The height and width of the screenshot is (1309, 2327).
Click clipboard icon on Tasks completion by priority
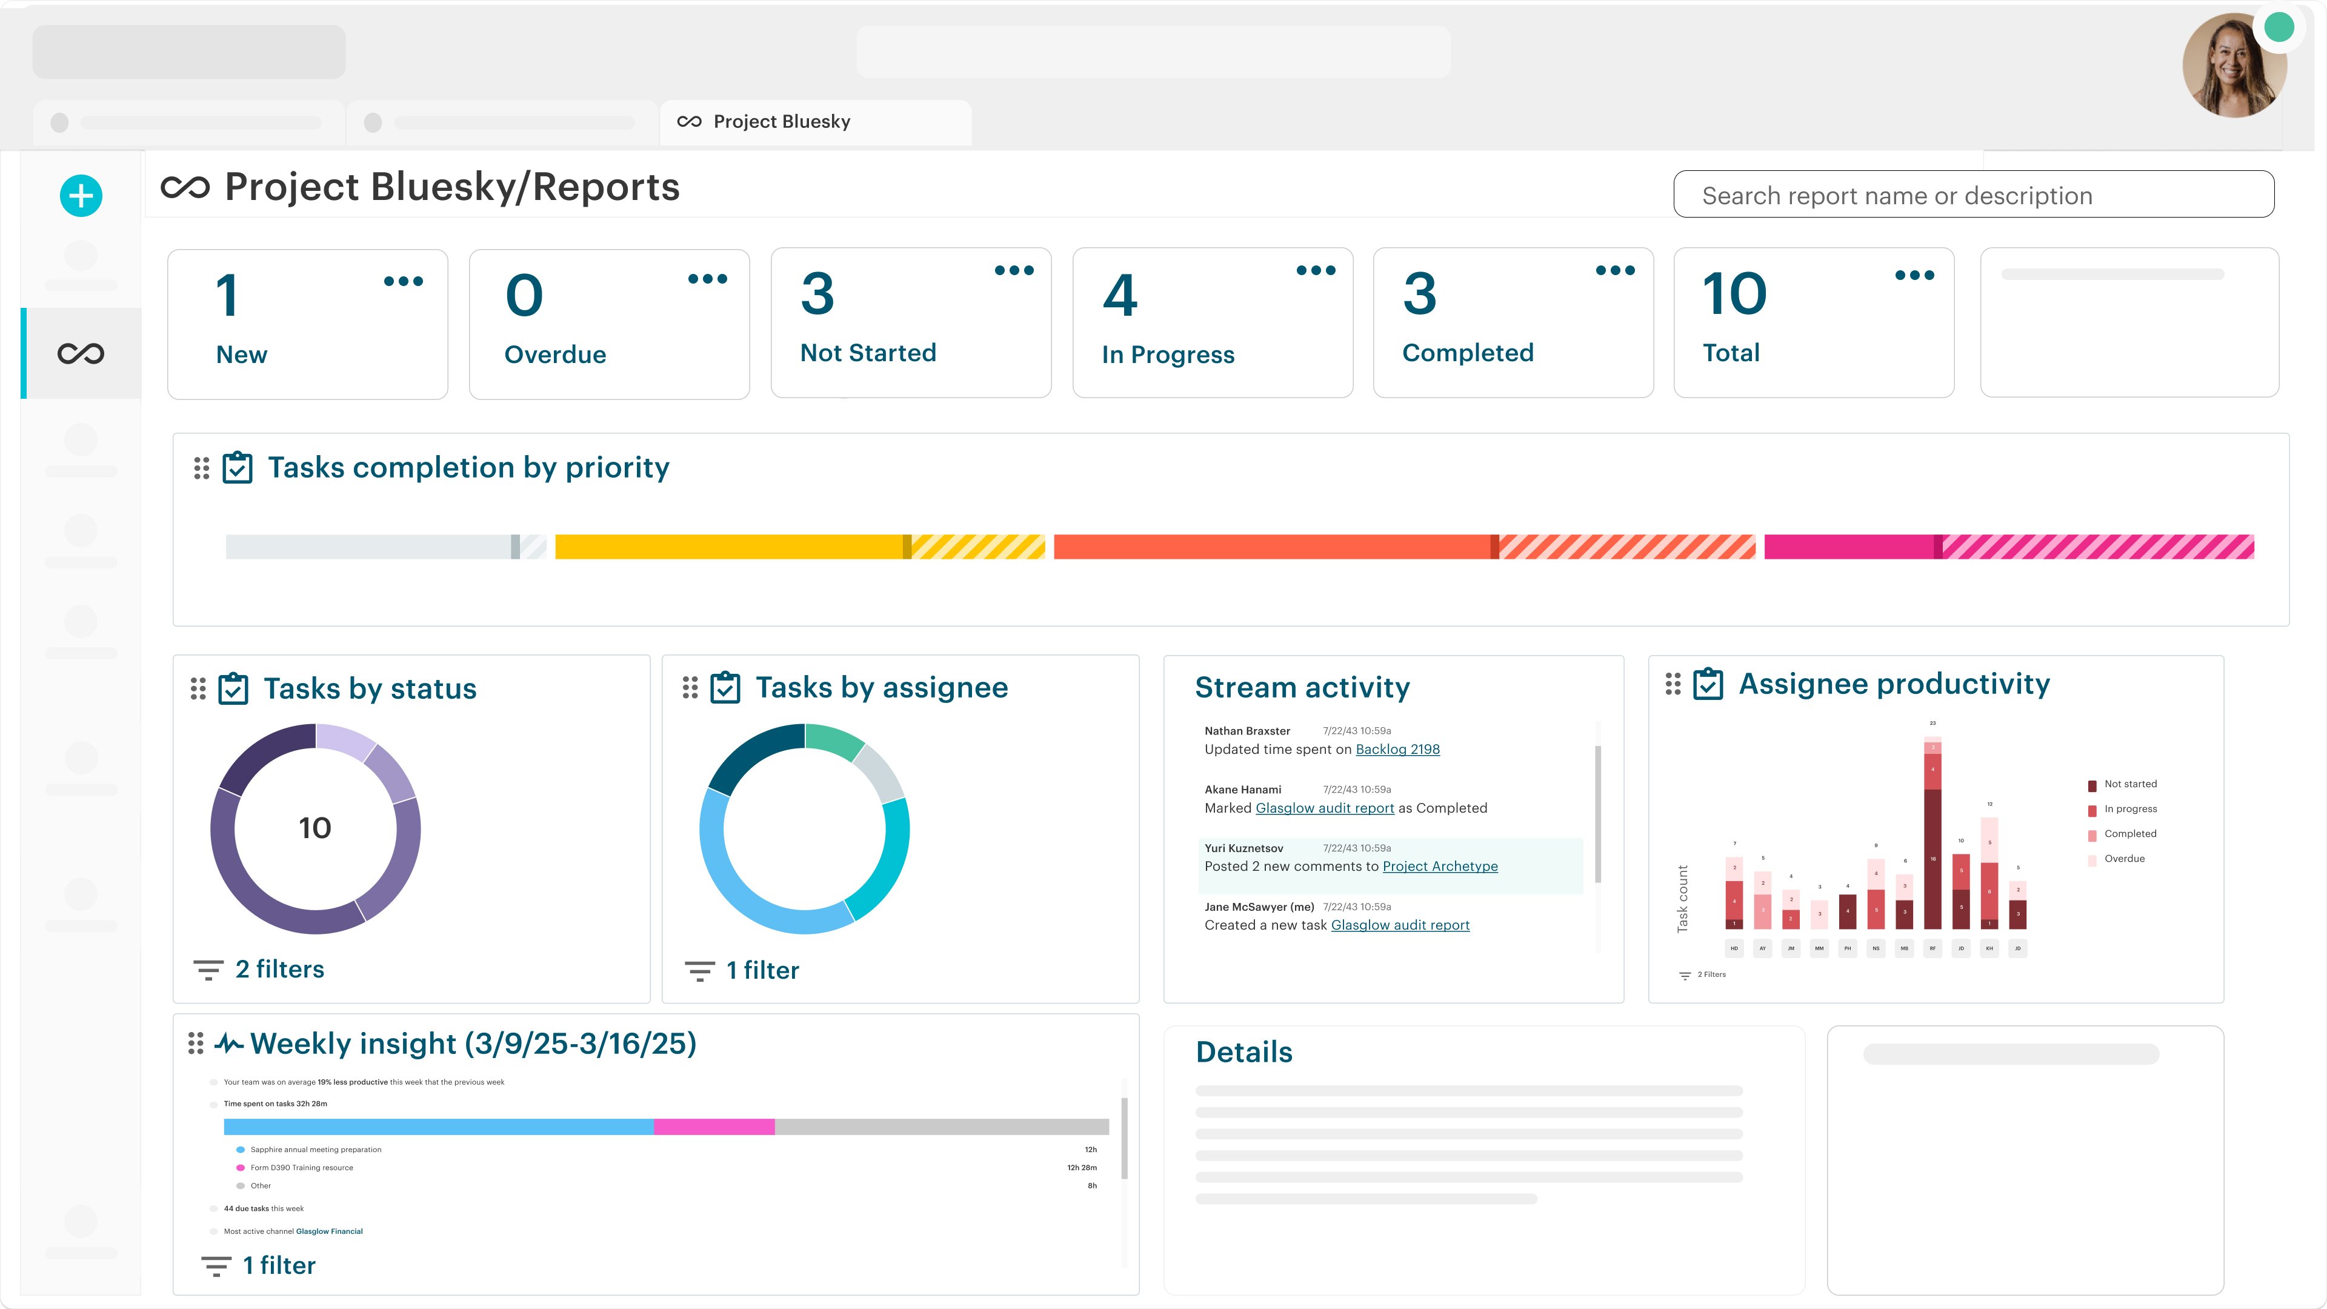238,468
